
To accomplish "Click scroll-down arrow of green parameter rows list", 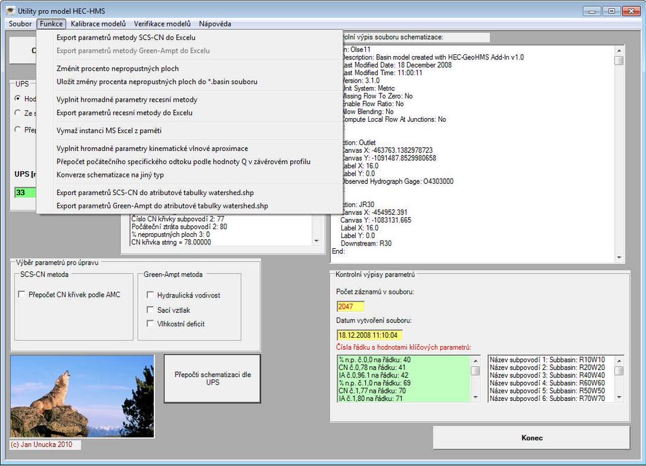I will (476, 397).
